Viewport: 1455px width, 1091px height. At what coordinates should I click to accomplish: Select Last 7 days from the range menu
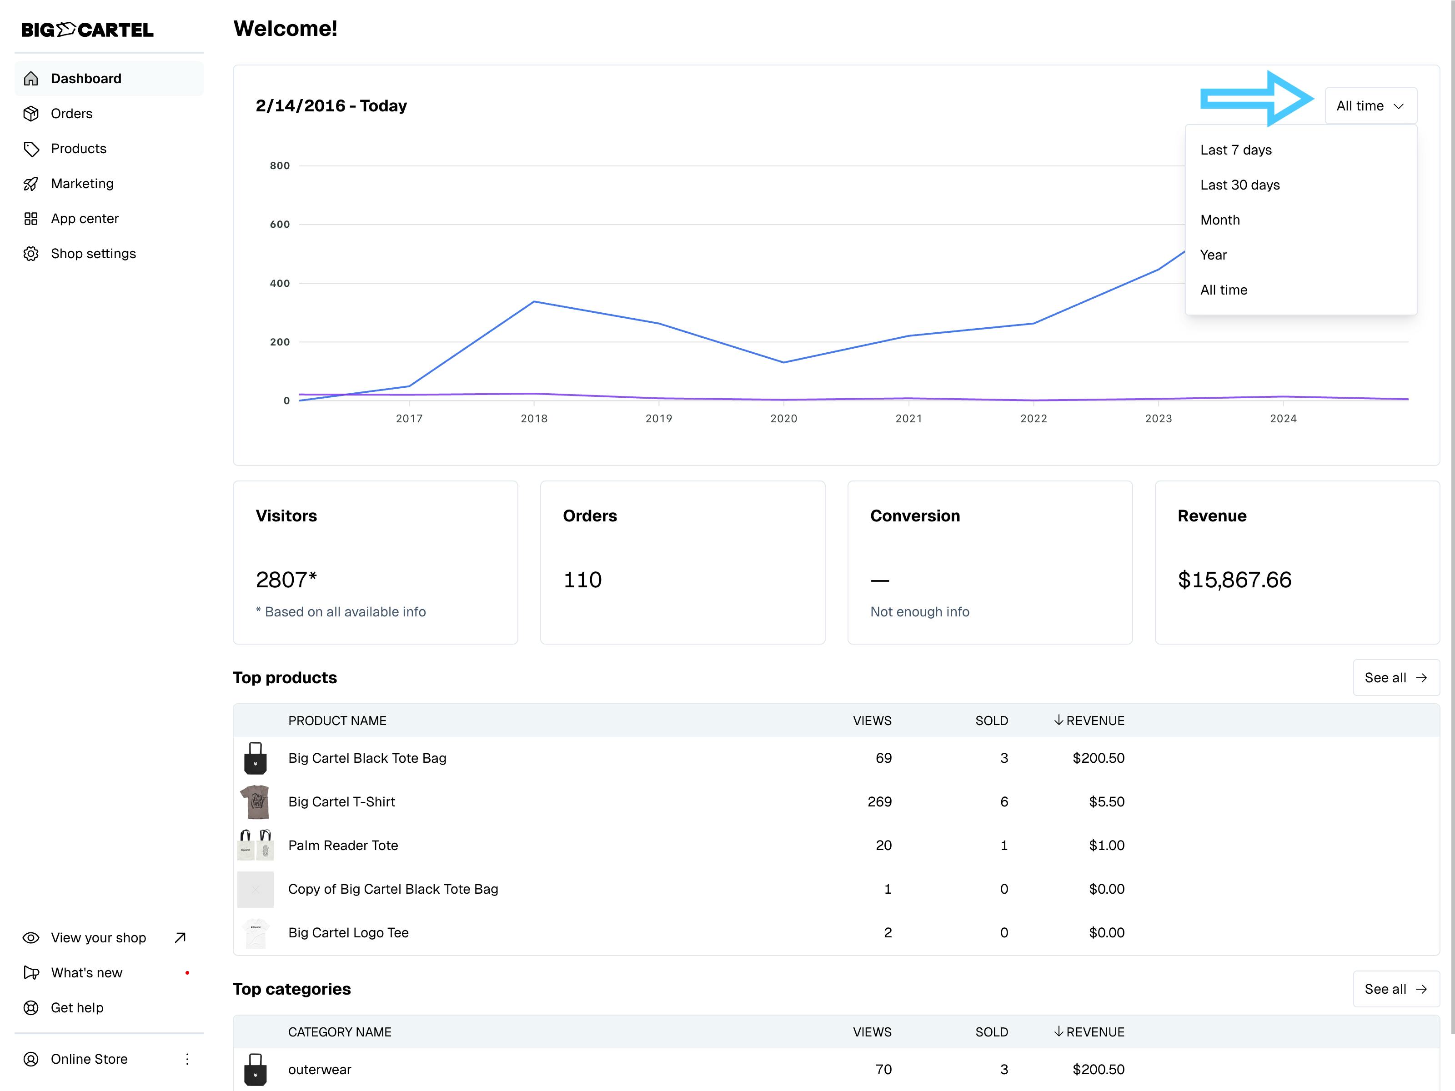coord(1300,150)
